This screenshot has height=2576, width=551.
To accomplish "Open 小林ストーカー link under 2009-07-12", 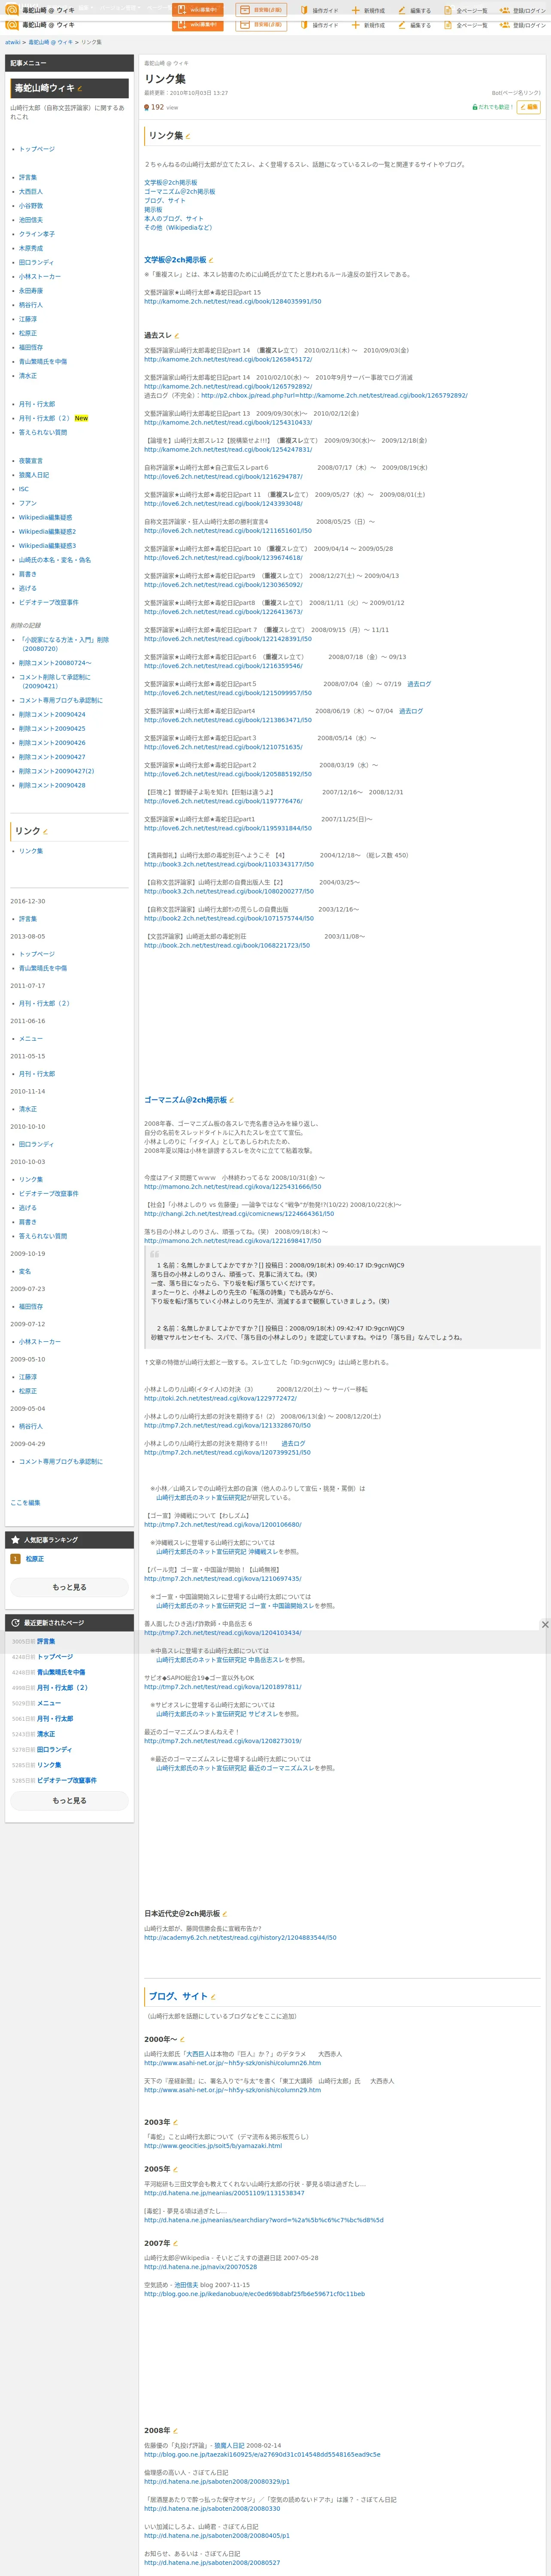I will point(40,1342).
